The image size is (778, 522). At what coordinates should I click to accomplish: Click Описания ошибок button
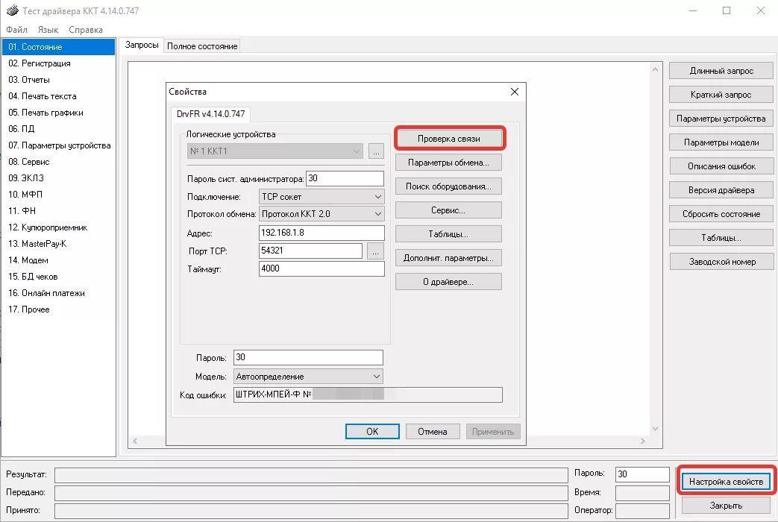point(721,166)
